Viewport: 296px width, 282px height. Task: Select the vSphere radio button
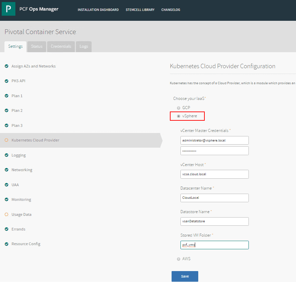[178, 116]
